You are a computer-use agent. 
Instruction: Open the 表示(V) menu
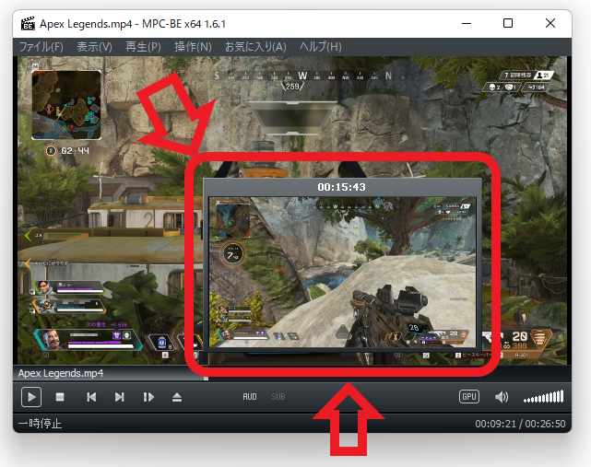click(x=94, y=47)
